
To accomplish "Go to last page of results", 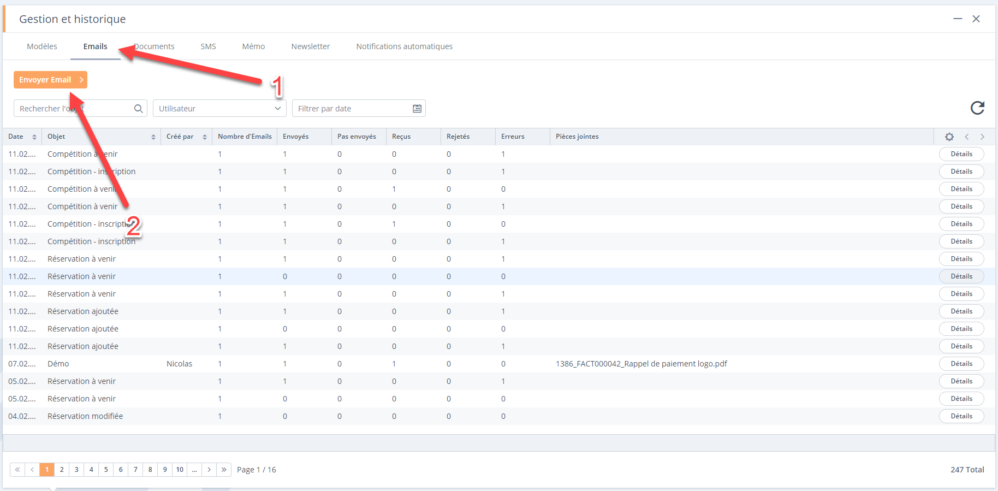I will pos(224,470).
